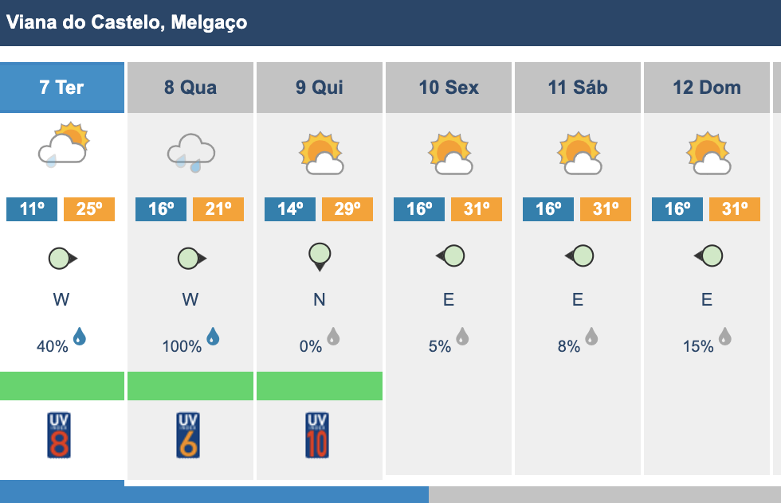
Task: Click the UV index 8 icon
Action: click(59, 435)
